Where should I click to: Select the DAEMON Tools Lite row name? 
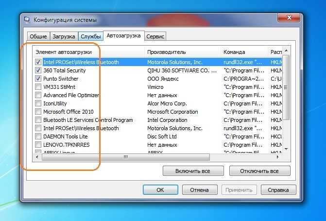click(x=65, y=136)
